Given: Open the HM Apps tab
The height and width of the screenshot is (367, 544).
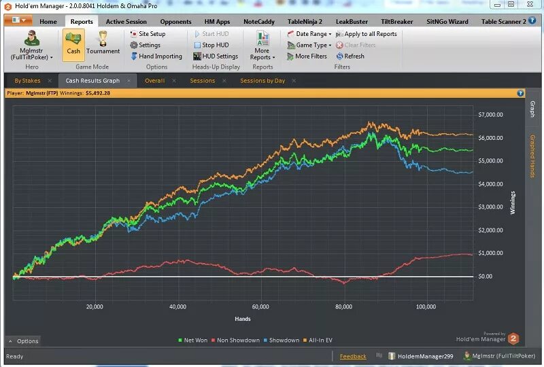Looking at the screenshot, I should pos(217,22).
